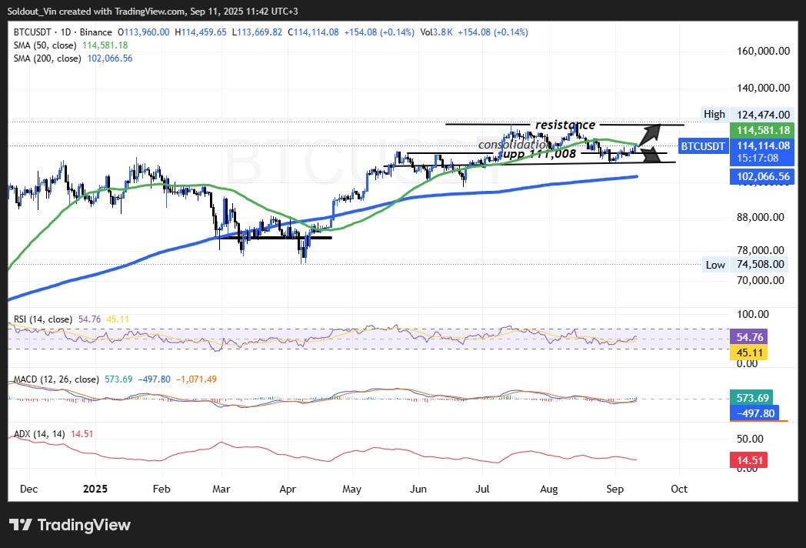
Task: Click the green MACD 573.69 axis label
Action: [752, 398]
